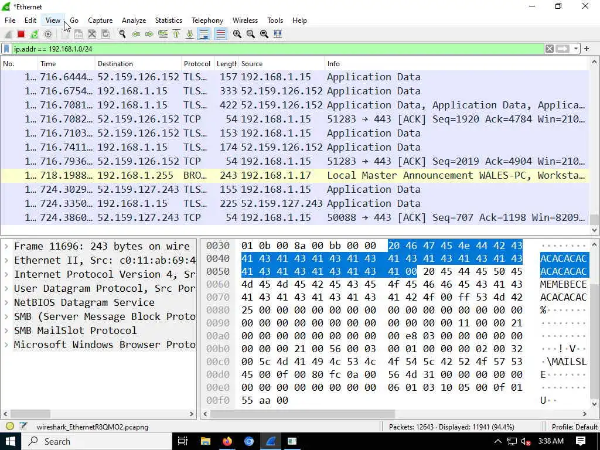
Task: Launch Firefox from the taskbar
Action: tap(227, 442)
